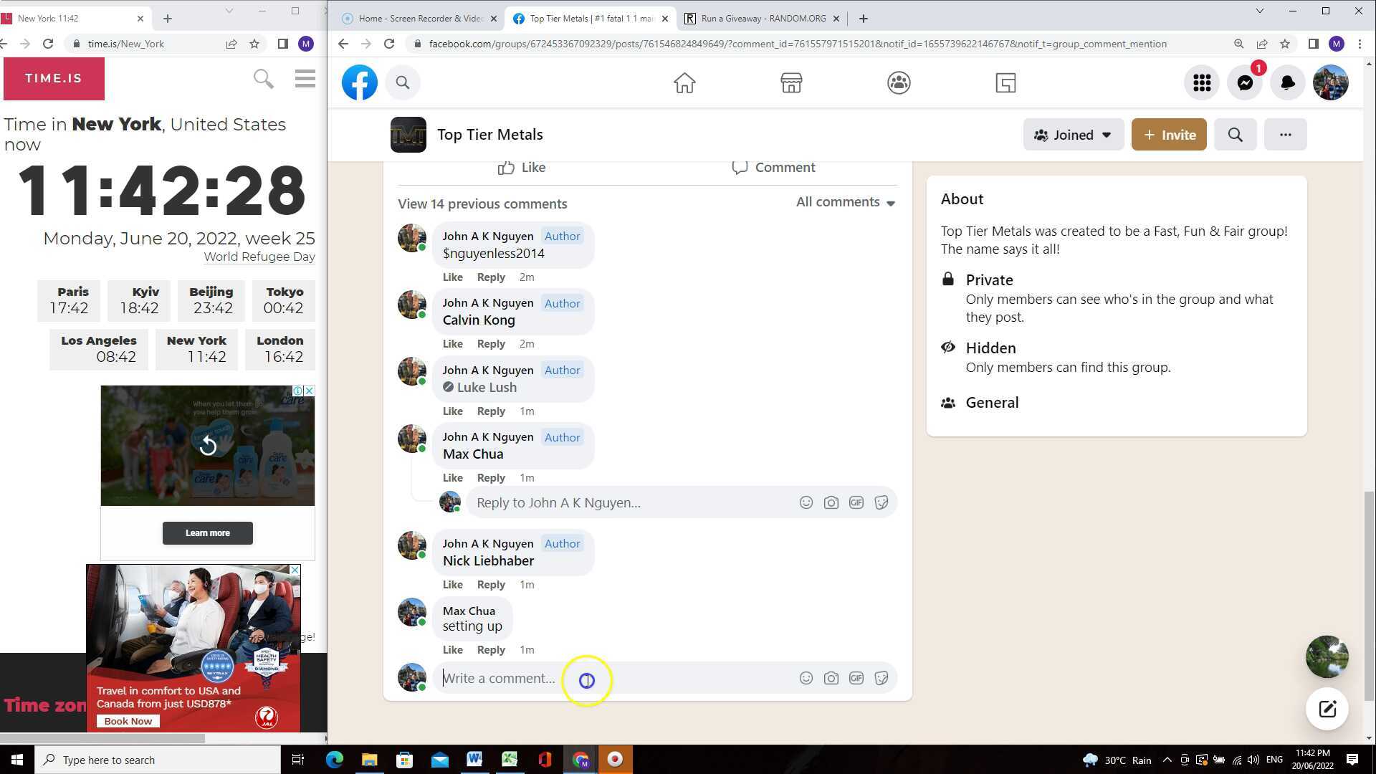Switch to Screen Recorder Home tab

pos(420,19)
